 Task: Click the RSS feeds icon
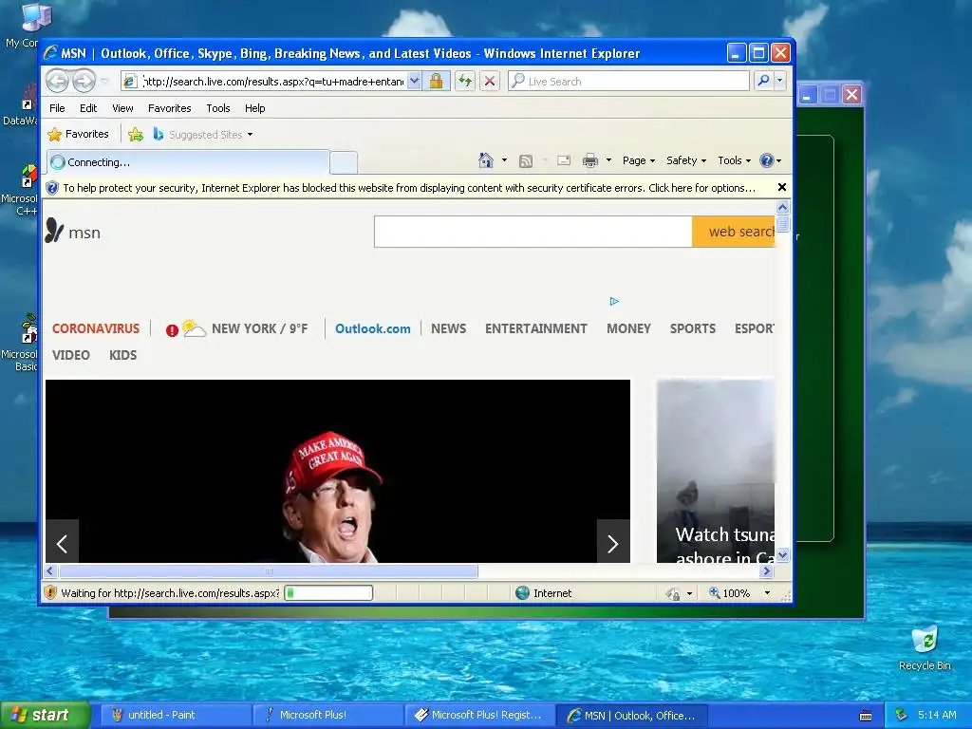pyautogui.click(x=526, y=161)
